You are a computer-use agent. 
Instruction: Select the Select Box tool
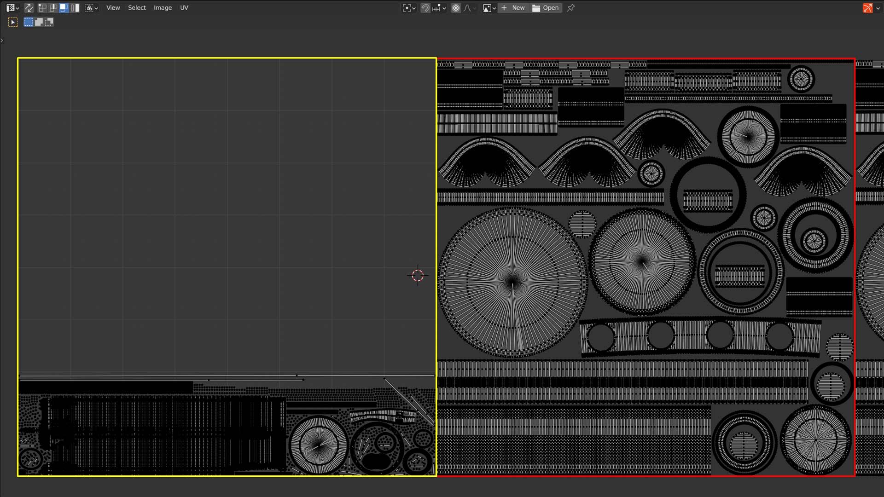click(x=13, y=22)
